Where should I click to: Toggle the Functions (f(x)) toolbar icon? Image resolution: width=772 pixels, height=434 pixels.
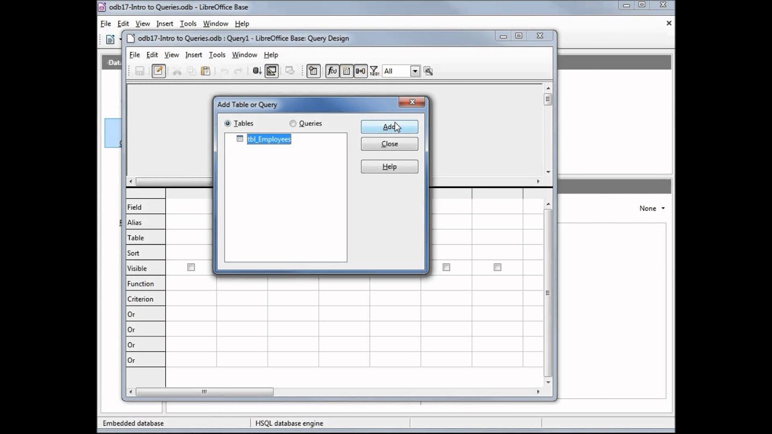coord(332,71)
